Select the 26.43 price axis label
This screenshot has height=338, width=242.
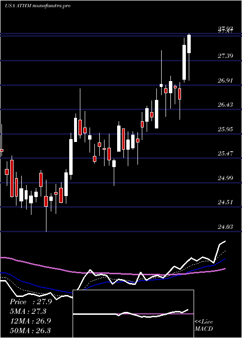tap(225, 105)
